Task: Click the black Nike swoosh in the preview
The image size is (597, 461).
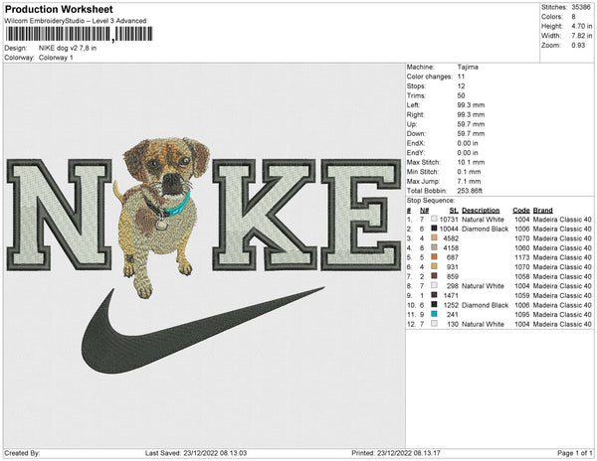Action: point(202,331)
